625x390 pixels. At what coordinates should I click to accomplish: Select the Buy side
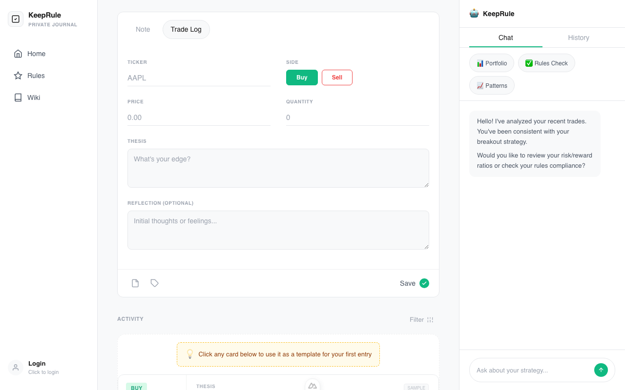(302, 77)
